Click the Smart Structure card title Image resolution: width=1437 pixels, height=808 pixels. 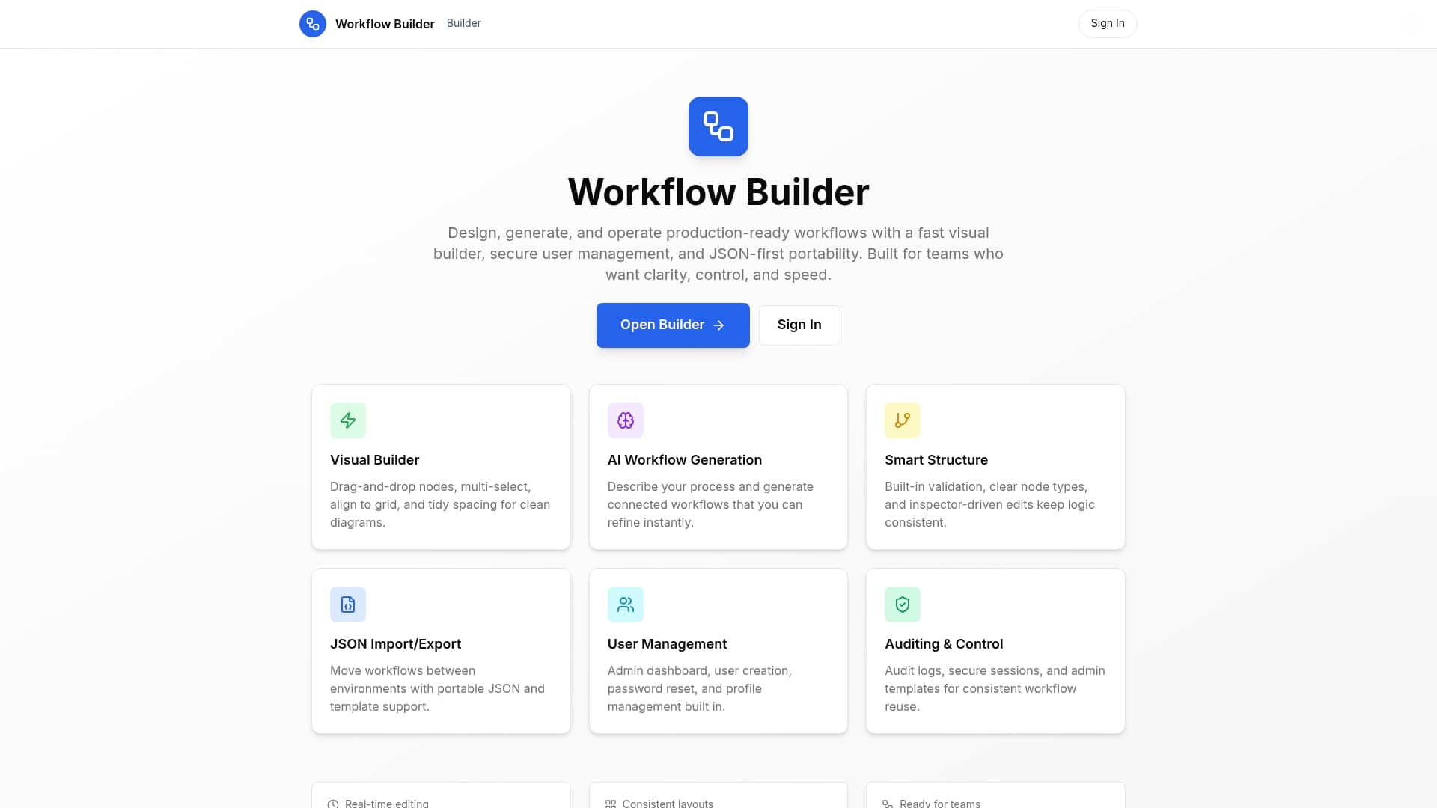936,460
